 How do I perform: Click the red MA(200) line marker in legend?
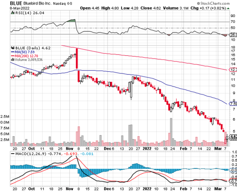12,56
